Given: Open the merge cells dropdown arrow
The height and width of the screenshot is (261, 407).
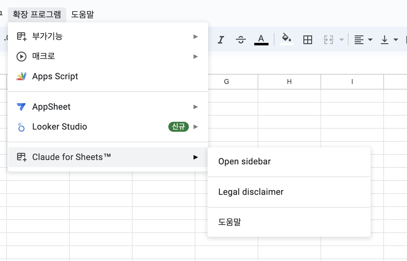Looking at the screenshot, I should point(342,40).
